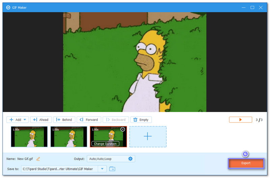
Task: Click Change Duration on third frame
Action: (105, 144)
